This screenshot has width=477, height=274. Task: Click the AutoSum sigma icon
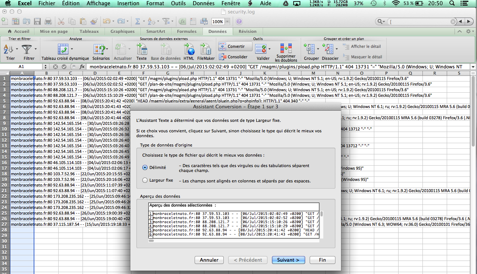point(137,21)
